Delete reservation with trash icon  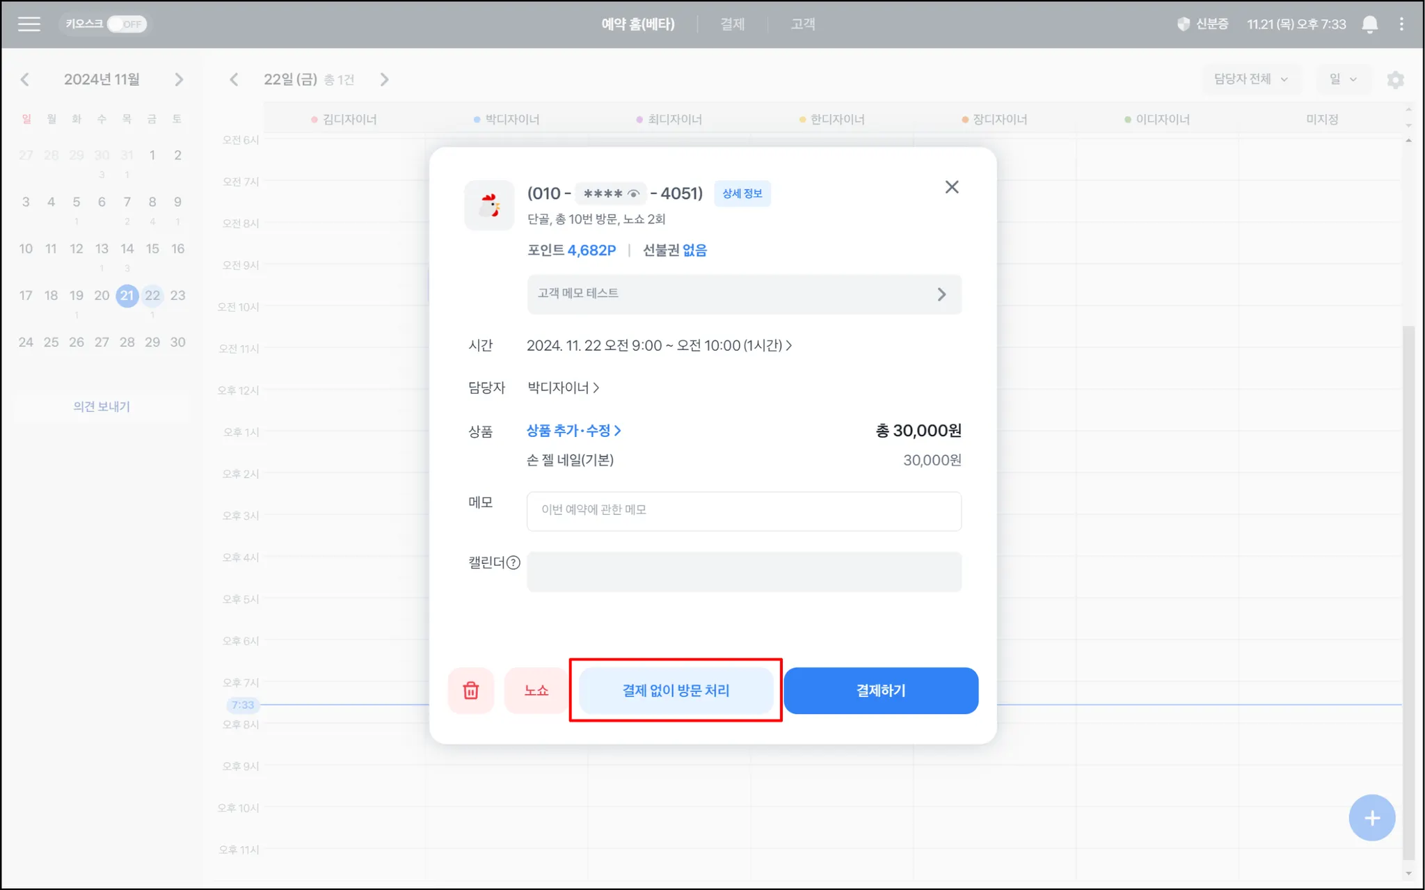click(x=471, y=690)
